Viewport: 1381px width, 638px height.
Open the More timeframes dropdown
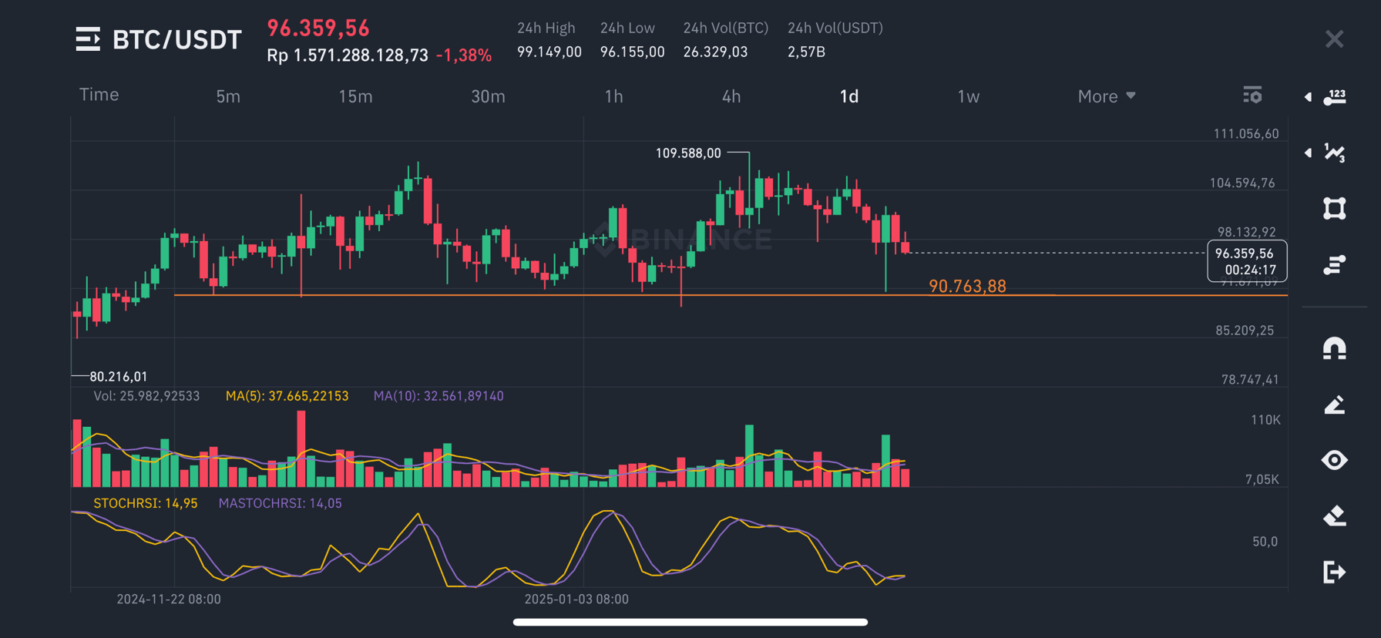pos(1107,96)
